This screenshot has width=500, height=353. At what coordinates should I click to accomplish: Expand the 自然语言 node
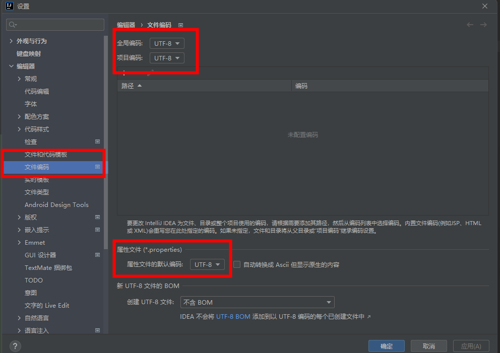(19, 318)
